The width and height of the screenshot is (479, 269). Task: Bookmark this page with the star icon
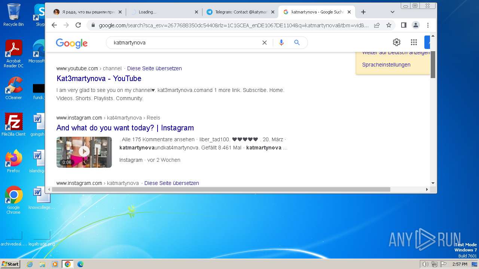(x=389, y=25)
